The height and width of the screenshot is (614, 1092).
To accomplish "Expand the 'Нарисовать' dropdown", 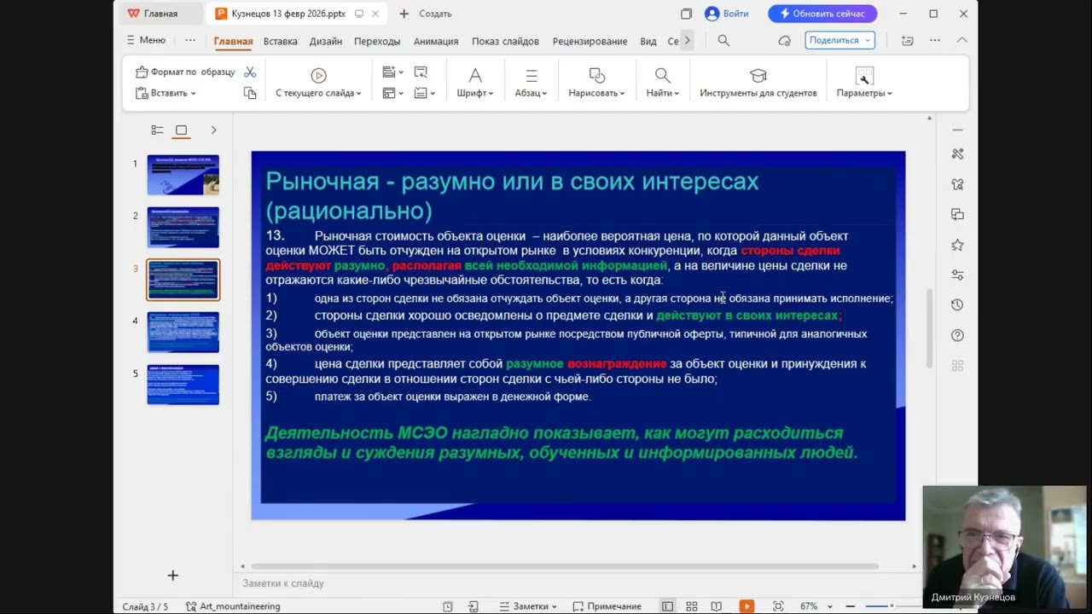I will (x=597, y=93).
